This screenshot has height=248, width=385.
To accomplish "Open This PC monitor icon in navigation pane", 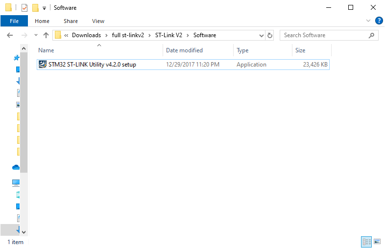I will coord(16,183).
